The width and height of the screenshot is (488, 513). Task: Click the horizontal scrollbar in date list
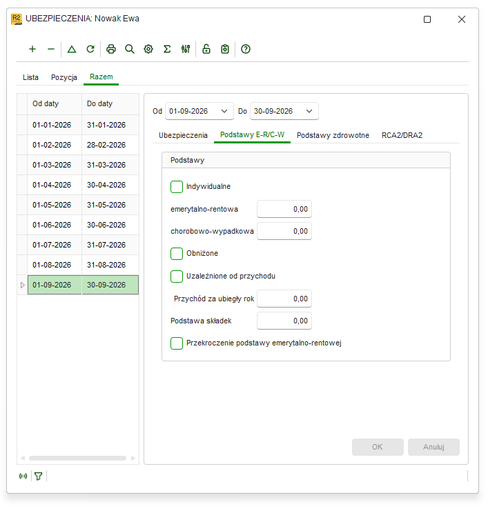tap(77, 458)
